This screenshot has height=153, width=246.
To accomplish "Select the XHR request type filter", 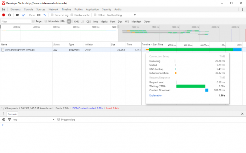I will (x=76, y=22).
